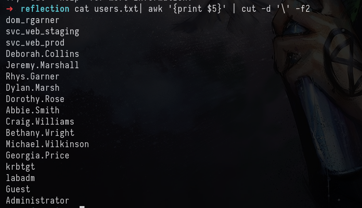Click the Jeremy.Marshall entry

[42, 65]
